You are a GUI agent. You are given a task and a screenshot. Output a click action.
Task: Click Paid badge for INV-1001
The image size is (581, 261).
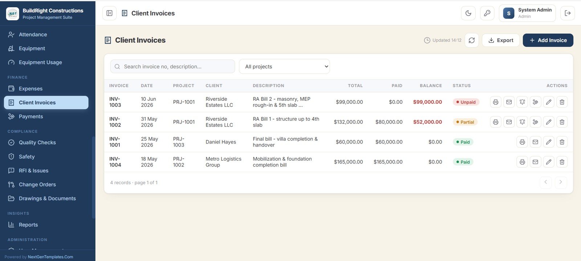[463, 142]
